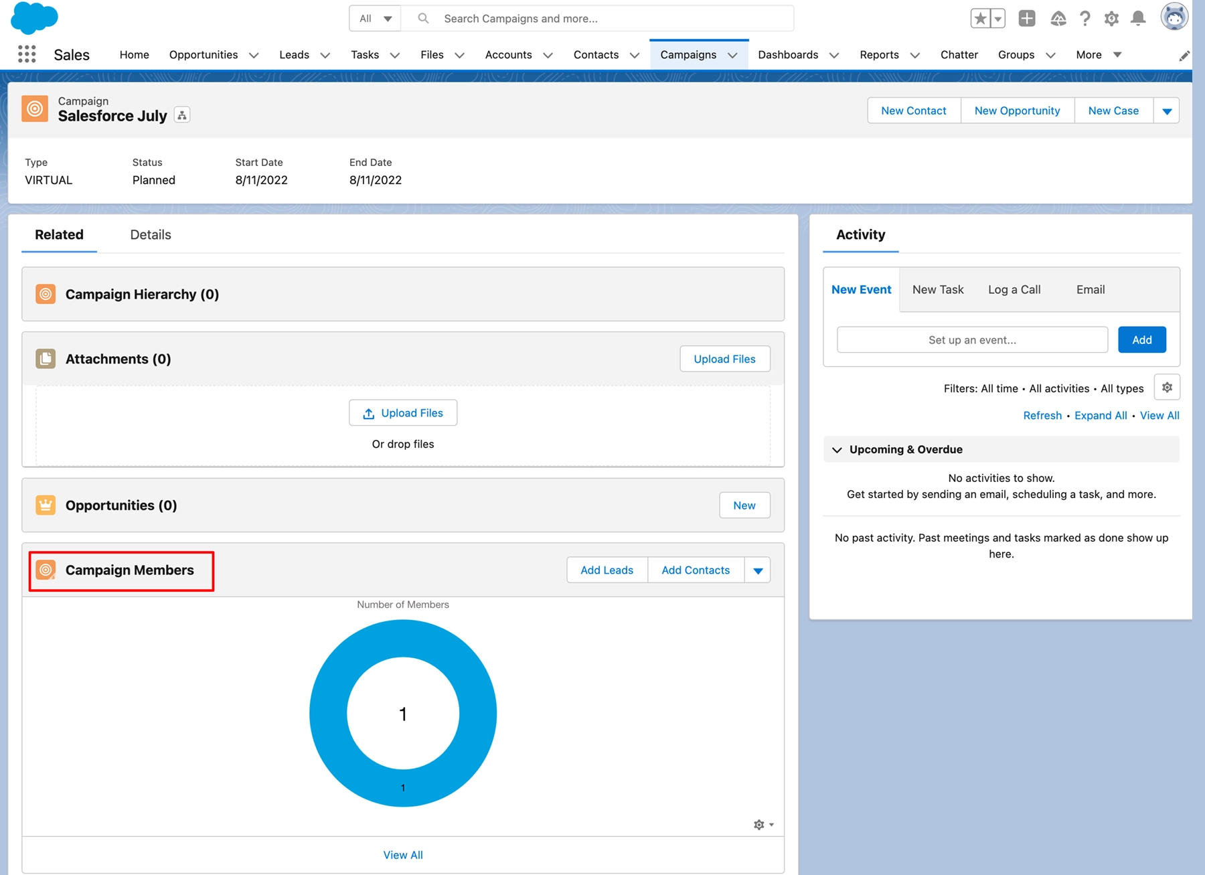Switch to the Details tab
Image resolution: width=1205 pixels, height=875 pixels.
(x=150, y=234)
